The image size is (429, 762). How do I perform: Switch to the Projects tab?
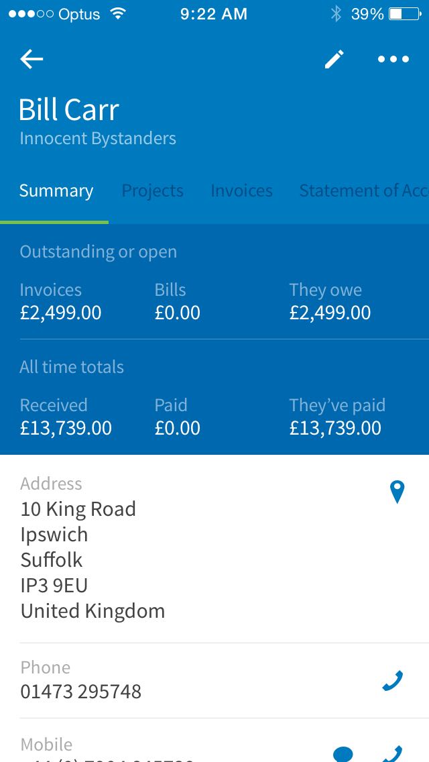pos(152,191)
